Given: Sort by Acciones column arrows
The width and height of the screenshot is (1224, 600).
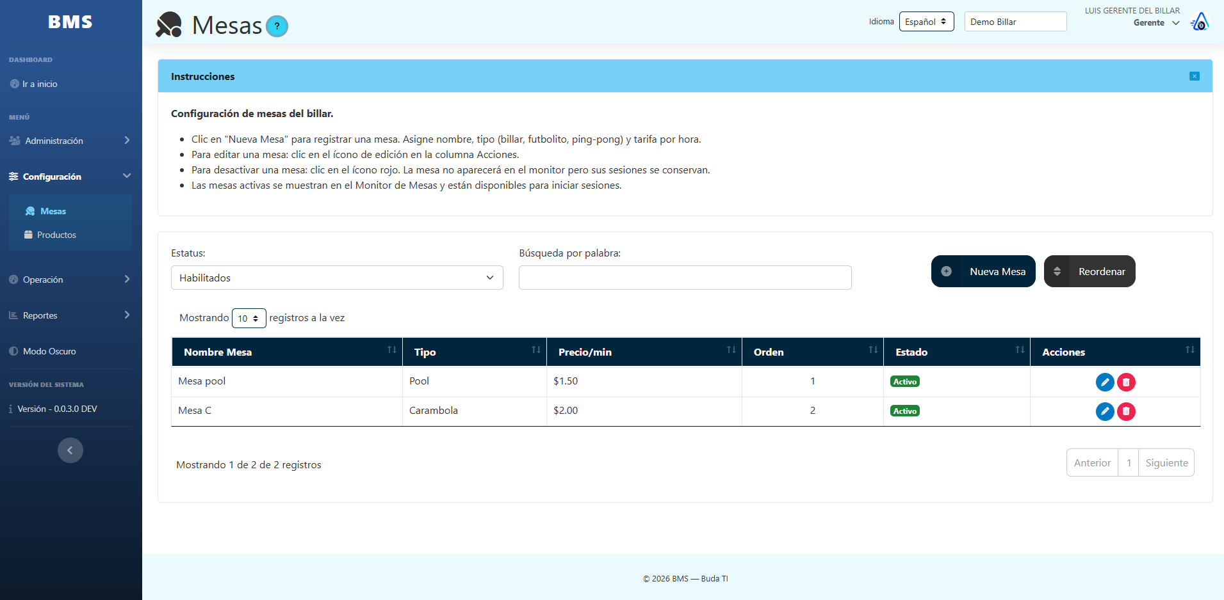Looking at the screenshot, I should click(x=1190, y=350).
